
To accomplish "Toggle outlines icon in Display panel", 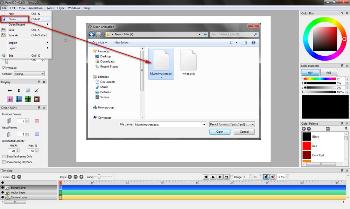I will click(x=37, y=90).
